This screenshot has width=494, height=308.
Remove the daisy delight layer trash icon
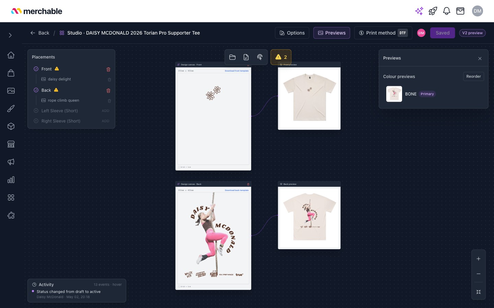click(109, 80)
